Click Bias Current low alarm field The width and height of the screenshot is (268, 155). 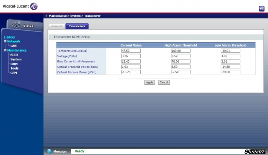[230, 61]
